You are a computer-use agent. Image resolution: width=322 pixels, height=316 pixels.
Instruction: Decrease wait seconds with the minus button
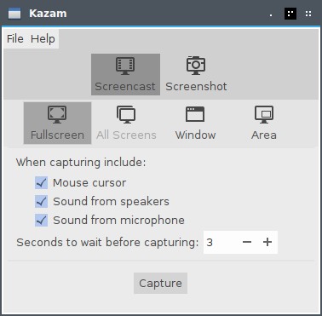coord(247,242)
